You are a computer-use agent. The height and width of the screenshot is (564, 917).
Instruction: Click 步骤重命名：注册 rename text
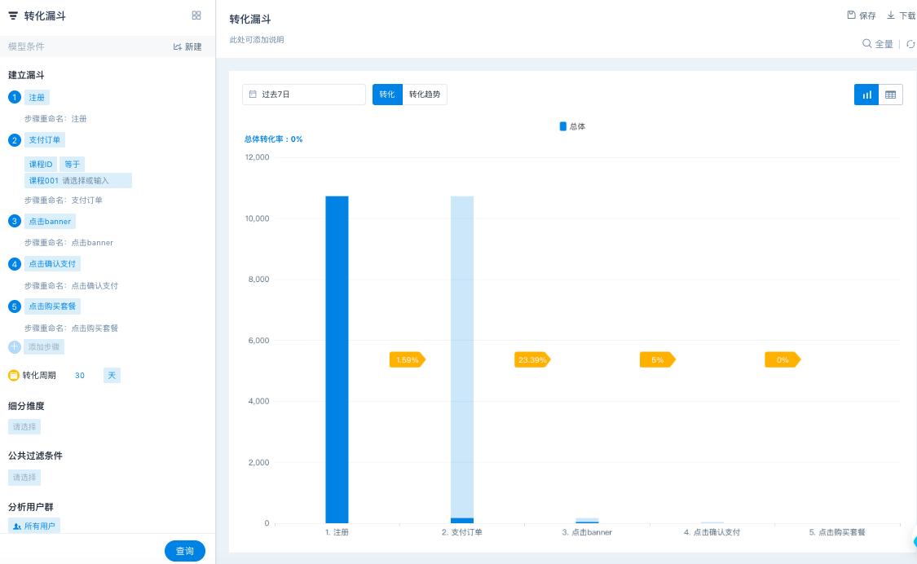pyautogui.click(x=55, y=119)
